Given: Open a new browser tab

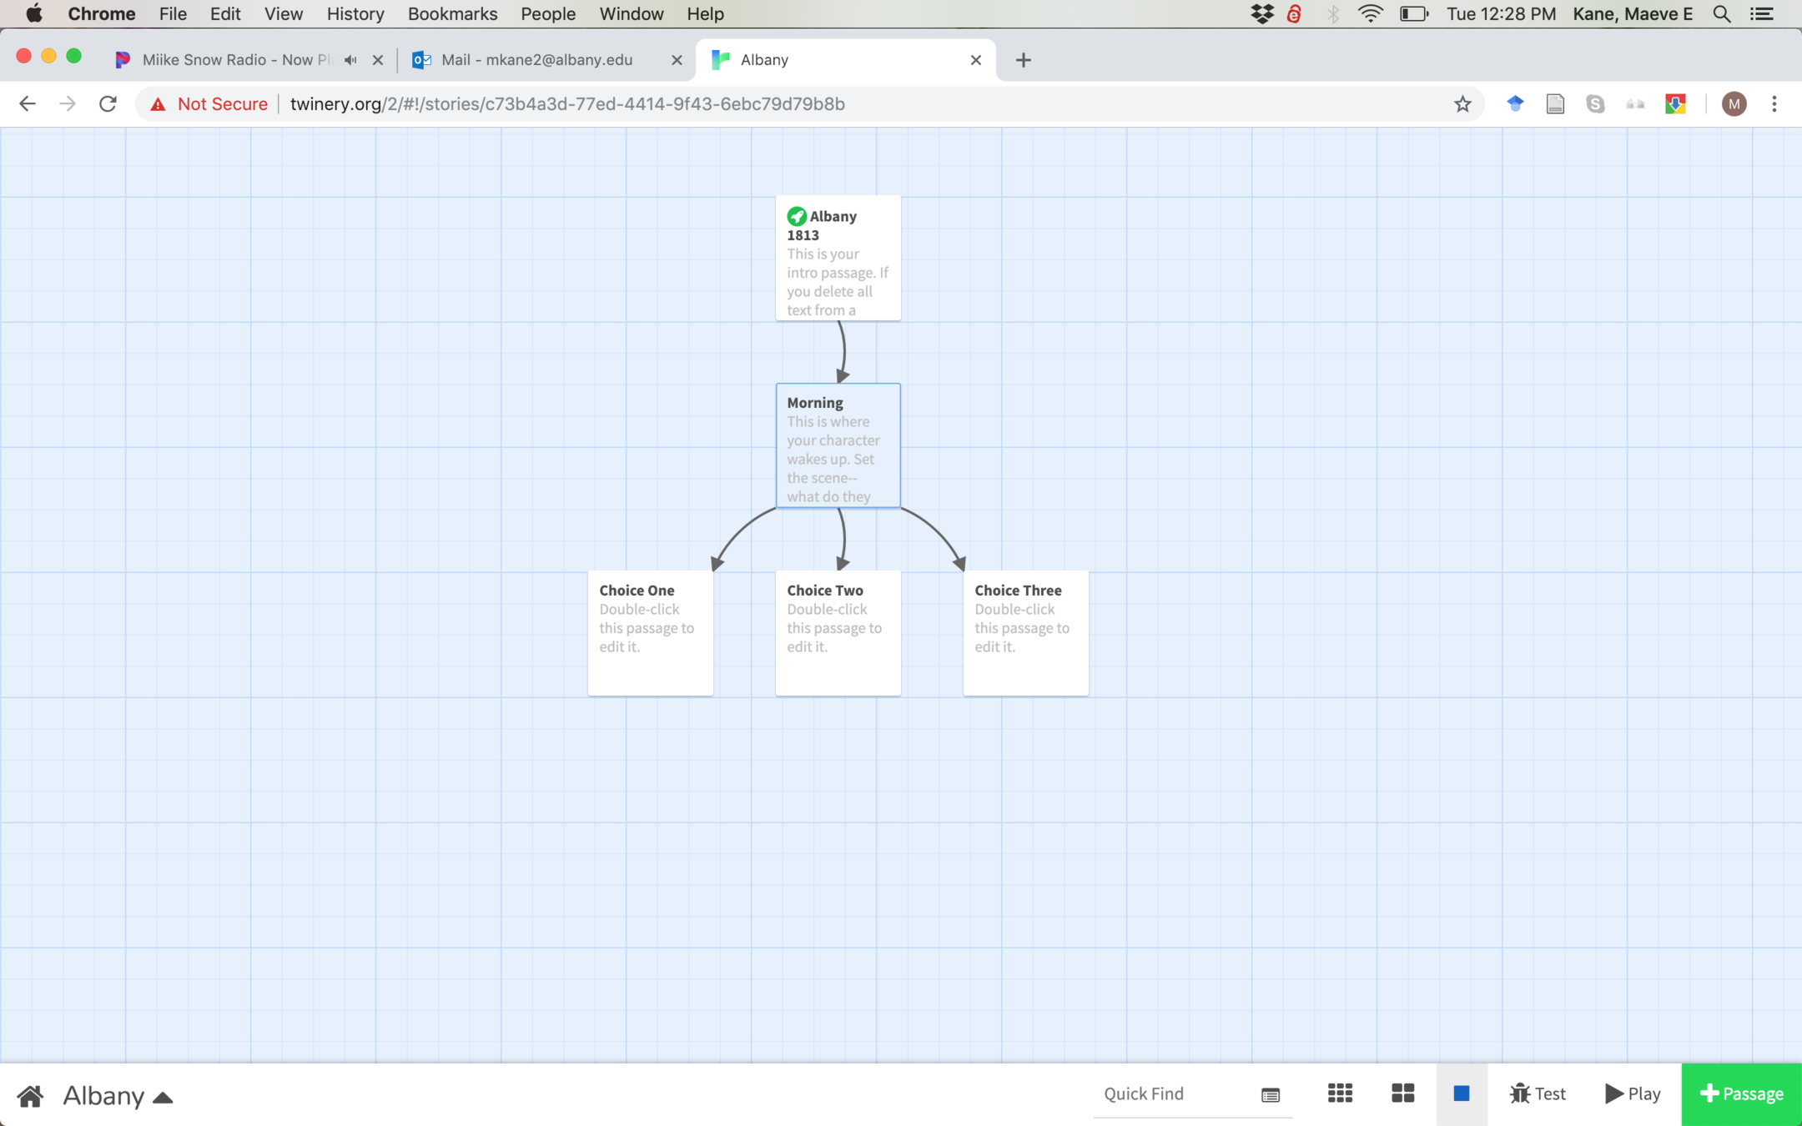Looking at the screenshot, I should click(1024, 60).
